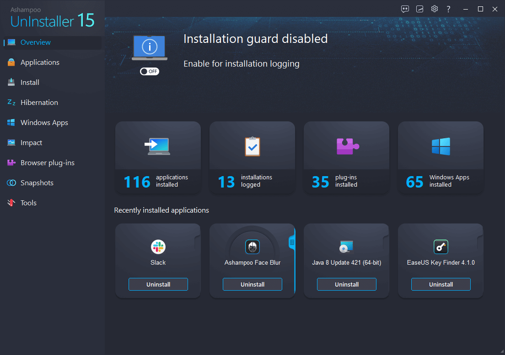
Task: View the 13 installations logged card
Action: (252, 157)
